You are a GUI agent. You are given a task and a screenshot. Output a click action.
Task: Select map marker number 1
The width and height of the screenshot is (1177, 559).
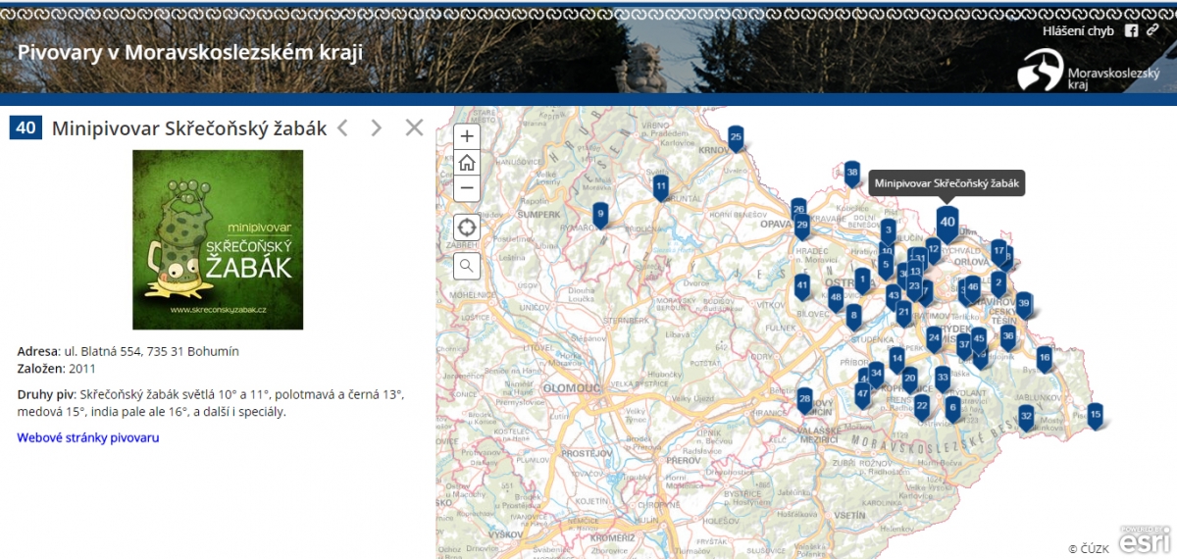pos(862,280)
